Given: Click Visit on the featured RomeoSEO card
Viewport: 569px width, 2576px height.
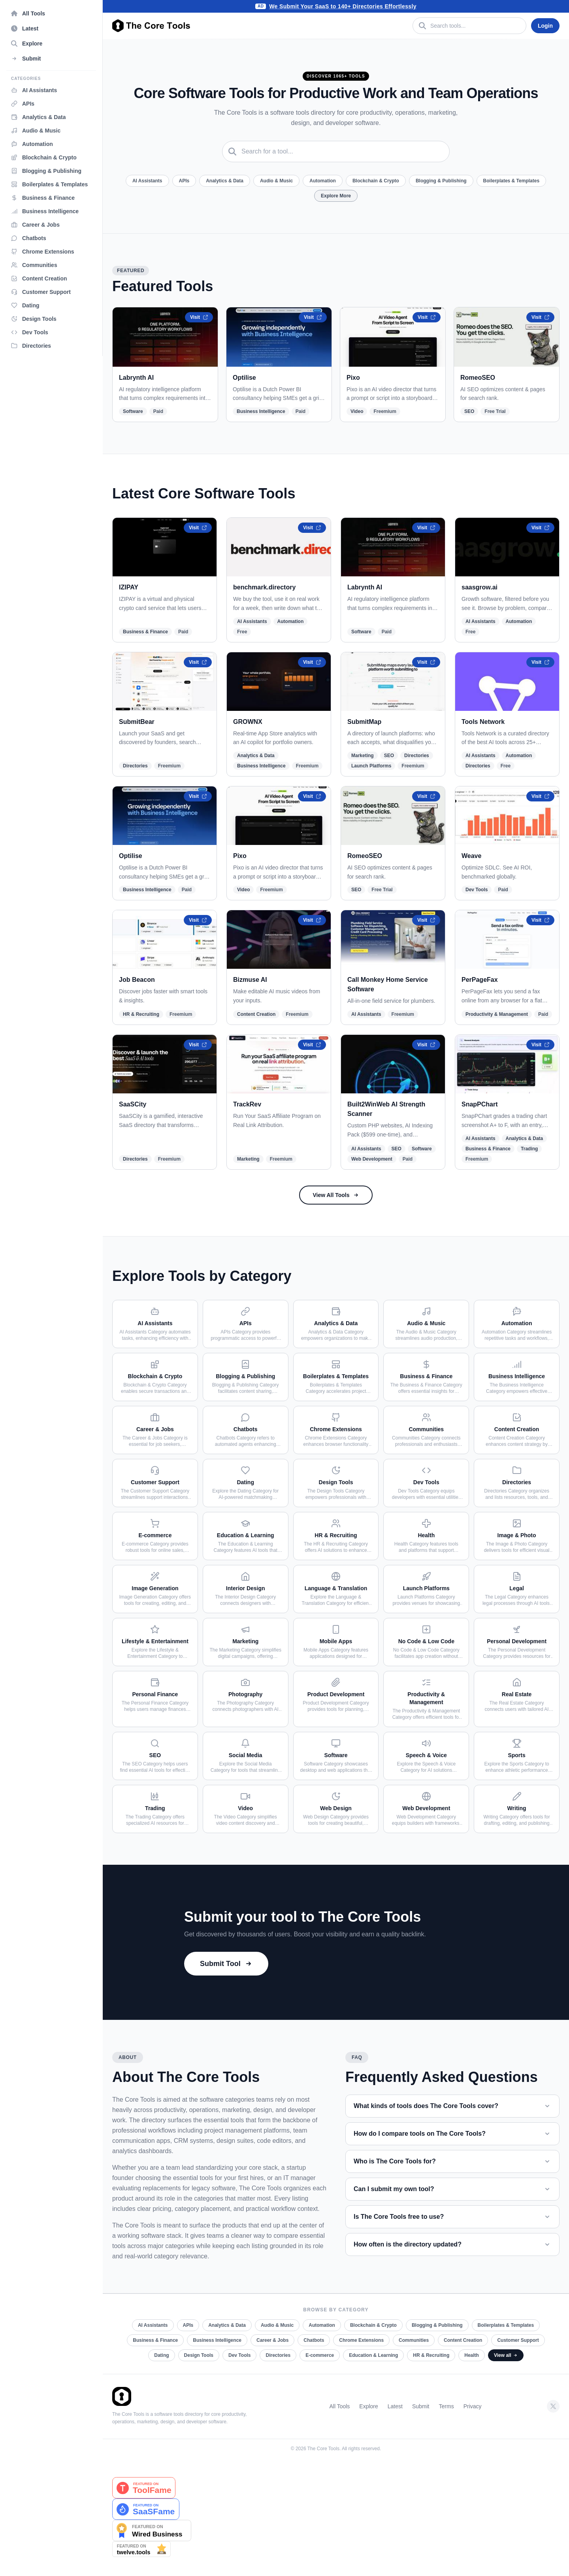Looking at the screenshot, I should click(540, 317).
